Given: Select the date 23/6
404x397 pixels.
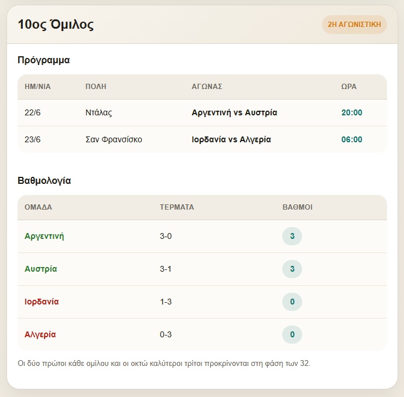Looking at the screenshot, I should 32,139.
